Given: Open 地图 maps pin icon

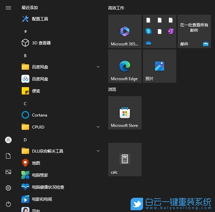Looking at the screenshot, I should (25, 163).
